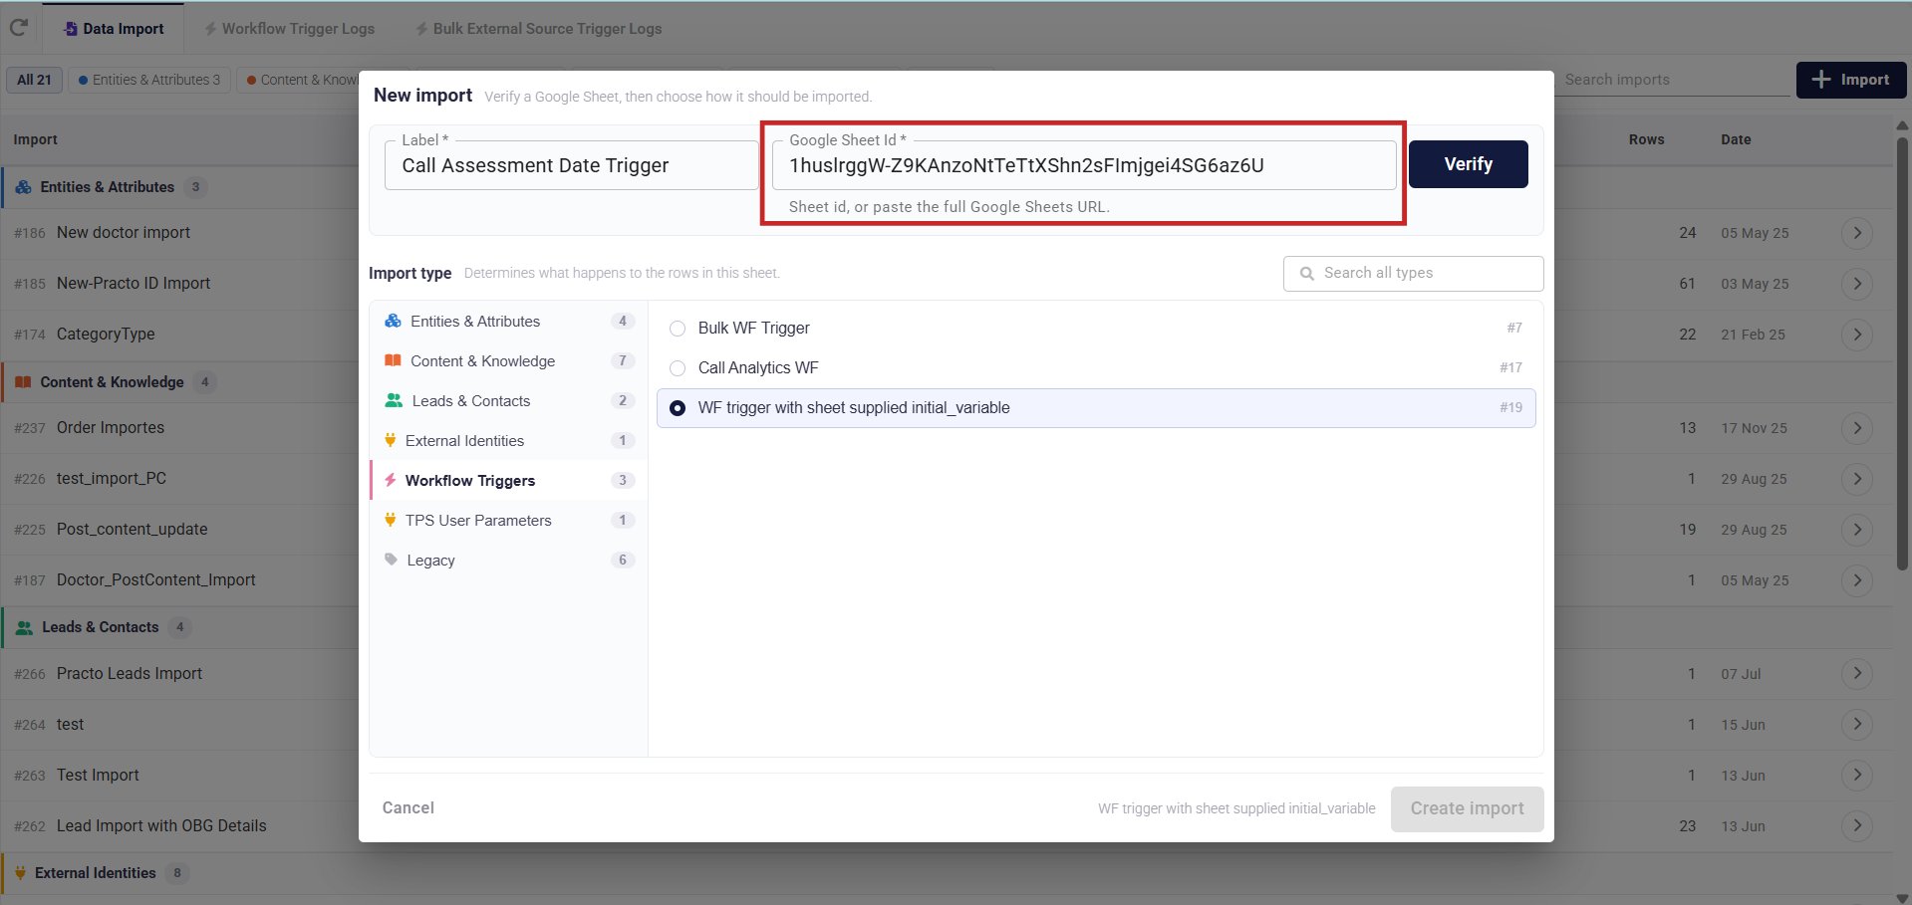Open the Data Import tab
The width and height of the screenshot is (1912, 905).
point(114,29)
